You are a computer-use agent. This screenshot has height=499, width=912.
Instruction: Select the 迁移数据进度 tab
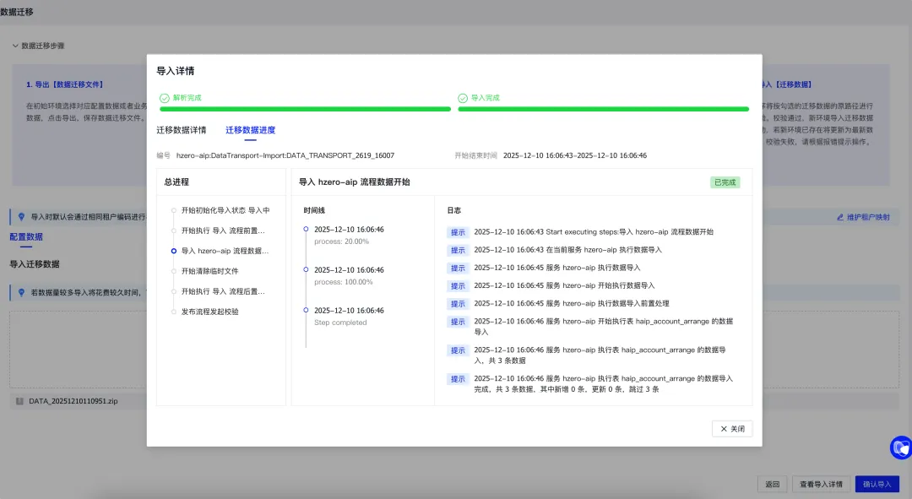coord(250,130)
